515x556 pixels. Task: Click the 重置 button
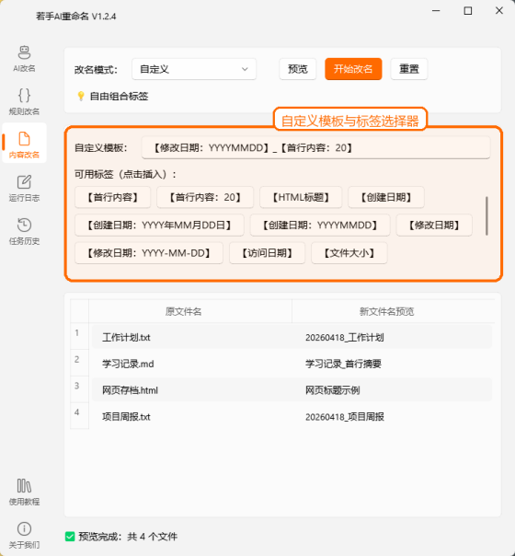pos(409,69)
